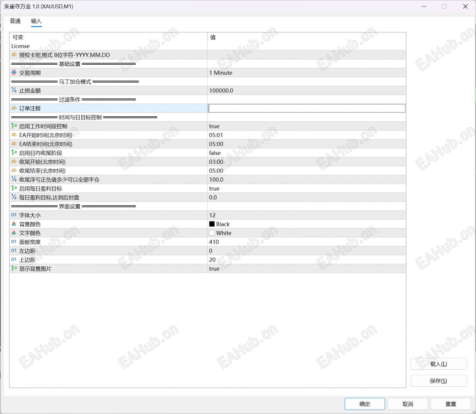Click the 确定 button
The image size is (476, 414).
[365, 404]
